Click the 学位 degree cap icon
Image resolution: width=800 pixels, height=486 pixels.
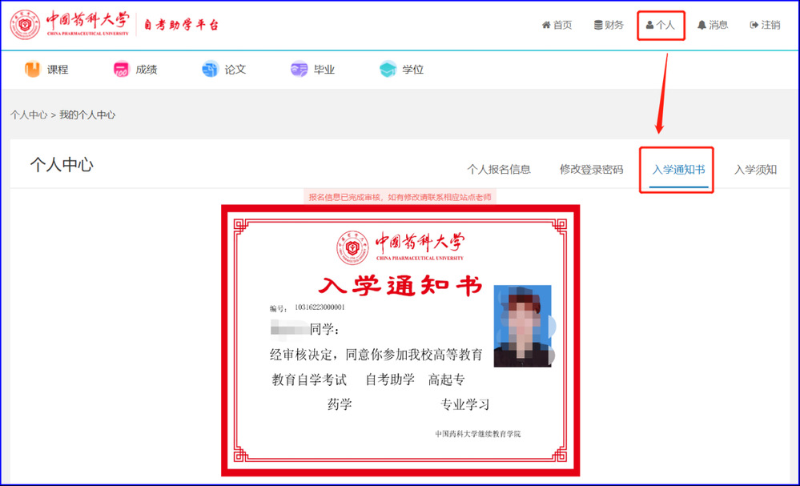388,70
